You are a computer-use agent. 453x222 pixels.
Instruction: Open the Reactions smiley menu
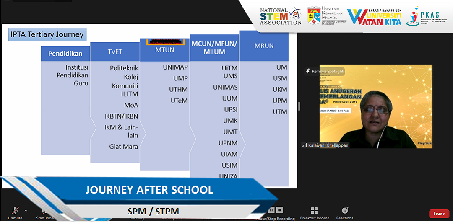345,213
